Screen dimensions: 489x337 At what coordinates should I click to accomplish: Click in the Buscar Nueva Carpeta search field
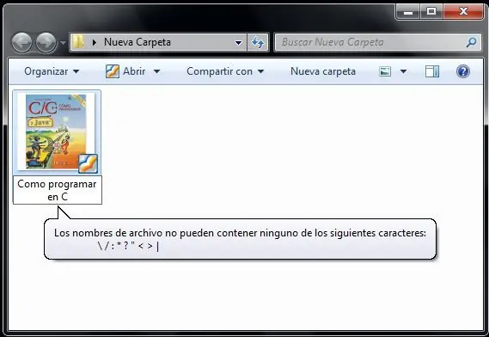click(378, 42)
